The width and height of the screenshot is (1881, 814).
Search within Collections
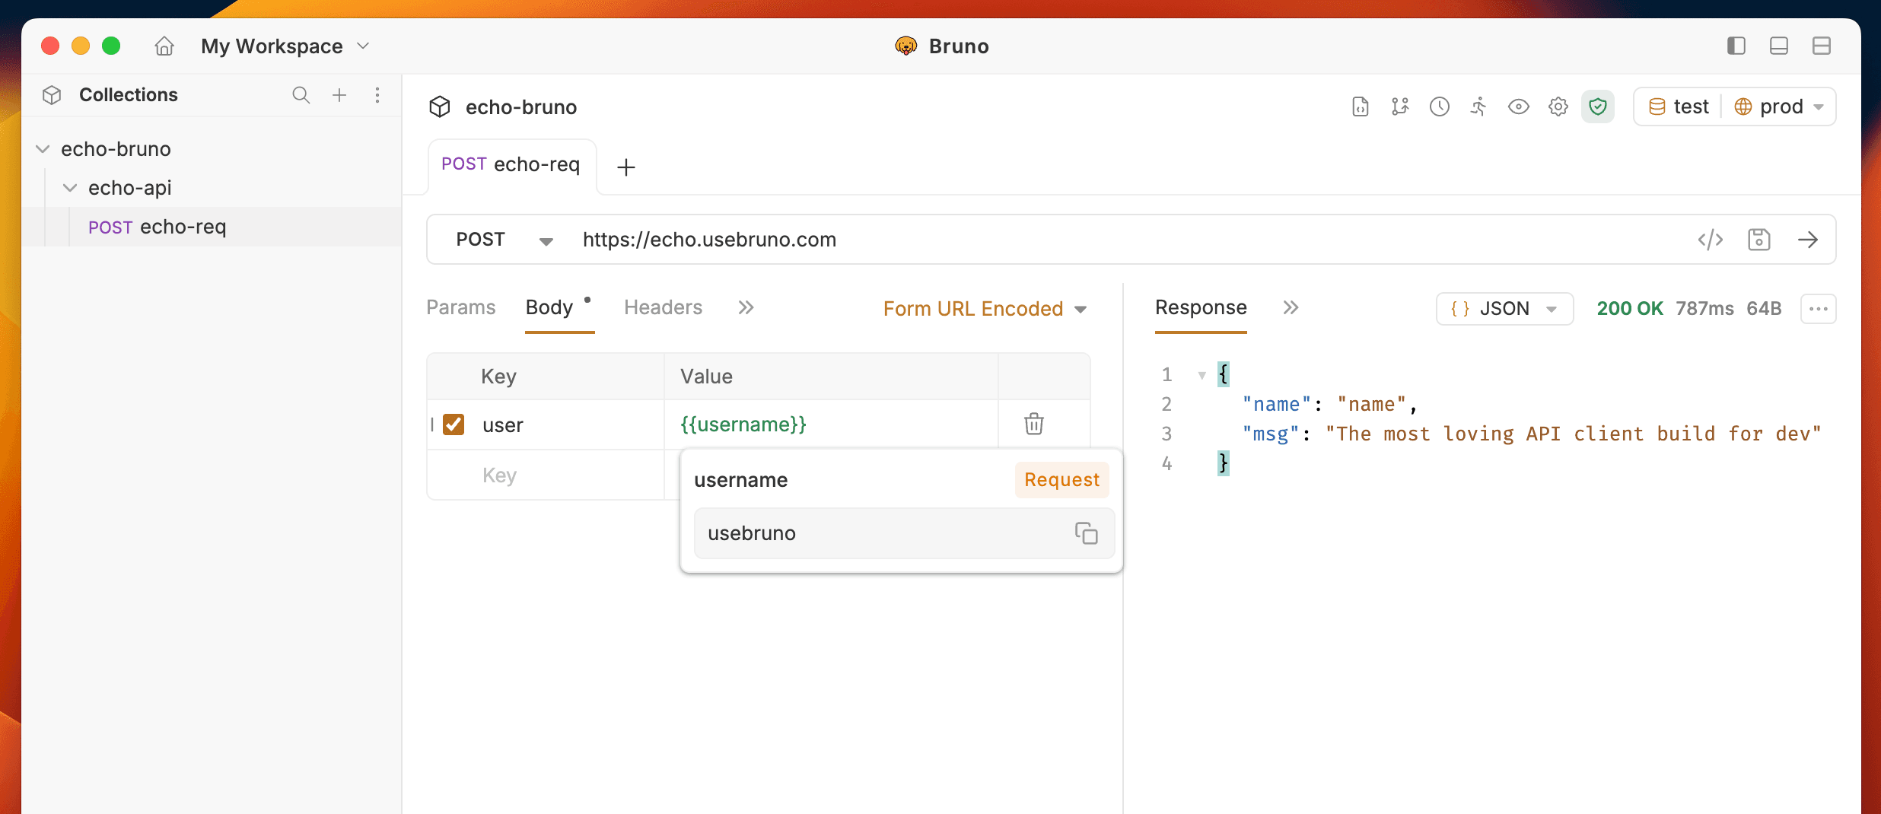301,95
